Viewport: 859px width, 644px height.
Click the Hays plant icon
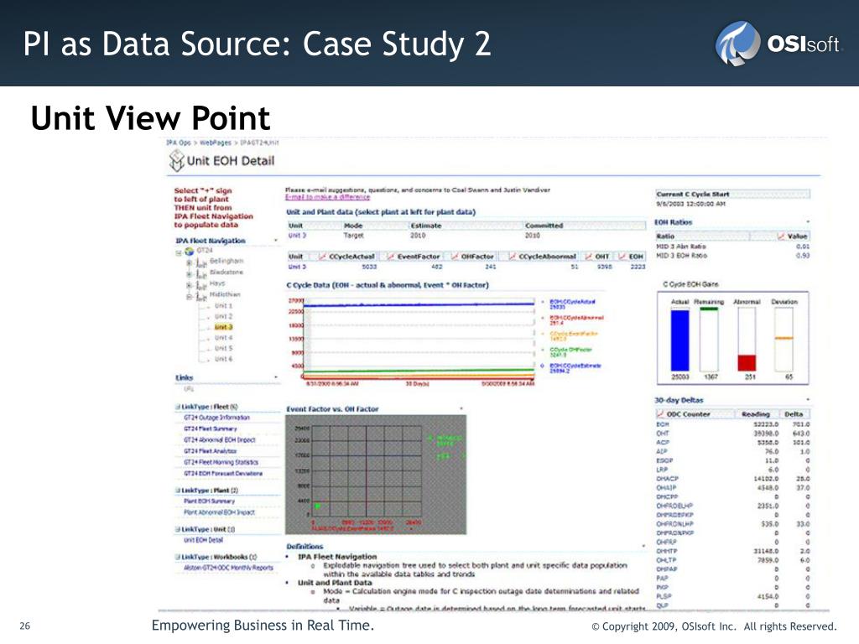point(201,285)
